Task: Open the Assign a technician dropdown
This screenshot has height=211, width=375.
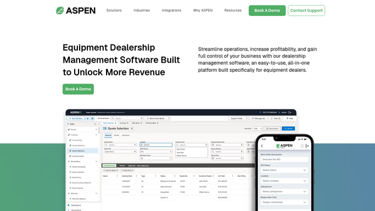Action: click(284, 202)
